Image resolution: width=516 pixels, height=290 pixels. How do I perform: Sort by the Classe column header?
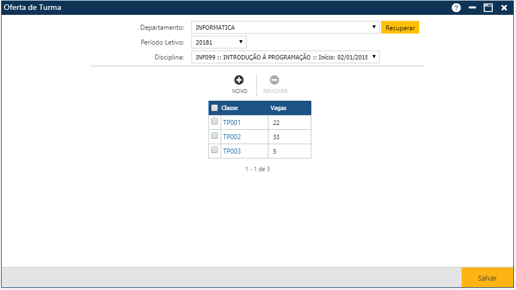pos(229,108)
